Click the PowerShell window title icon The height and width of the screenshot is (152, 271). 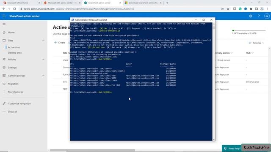(73, 20)
